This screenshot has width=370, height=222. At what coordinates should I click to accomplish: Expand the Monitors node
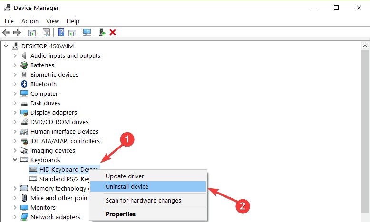(15, 207)
